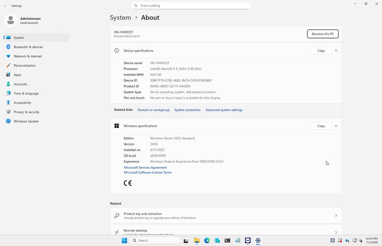Open Server Manager from the taskbar
The width and height of the screenshot is (382, 246).
coord(217,241)
